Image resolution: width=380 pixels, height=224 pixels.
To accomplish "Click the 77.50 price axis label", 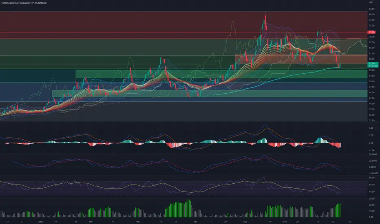I will point(371,20).
